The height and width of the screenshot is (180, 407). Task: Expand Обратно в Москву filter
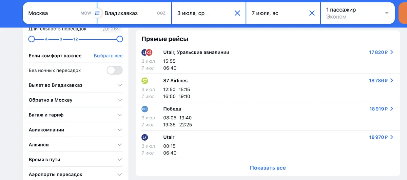pyautogui.click(x=76, y=100)
